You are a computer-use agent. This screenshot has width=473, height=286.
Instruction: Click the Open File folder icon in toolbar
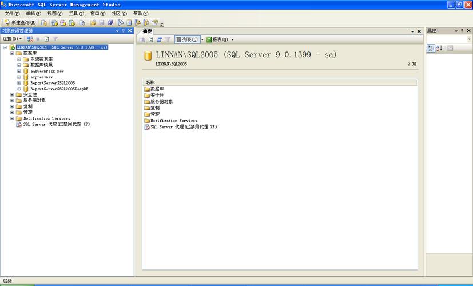click(x=93, y=23)
